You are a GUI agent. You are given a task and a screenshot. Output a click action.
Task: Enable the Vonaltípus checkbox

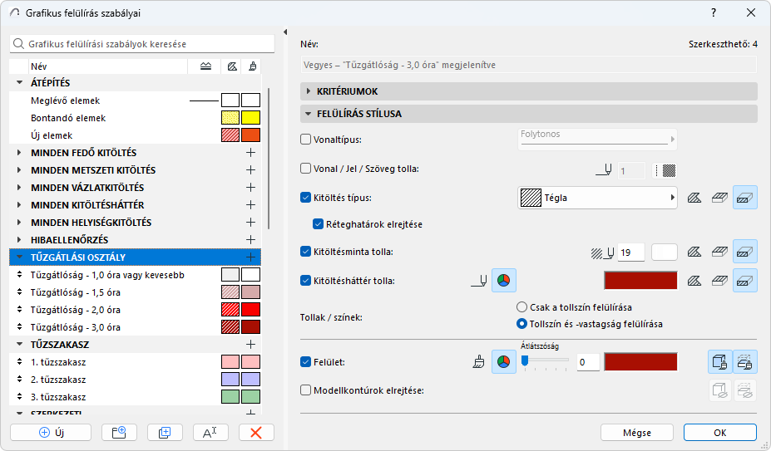point(306,140)
